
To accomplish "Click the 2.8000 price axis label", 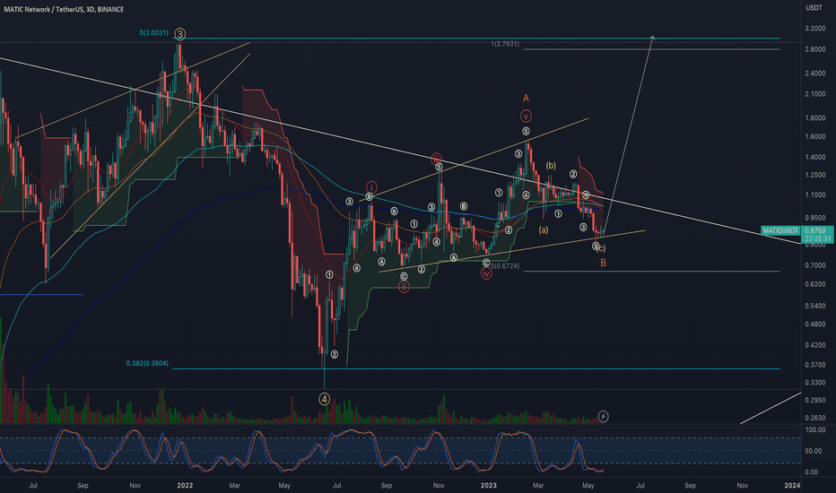I will pyautogui.click(x=815, y=49).
